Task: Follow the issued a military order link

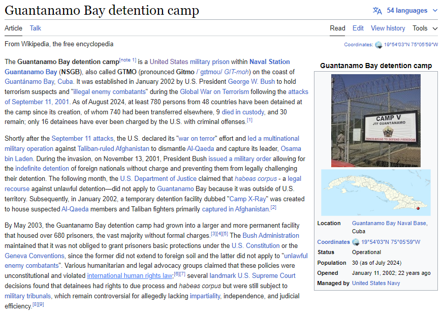Action: click(x=240, y=159)
